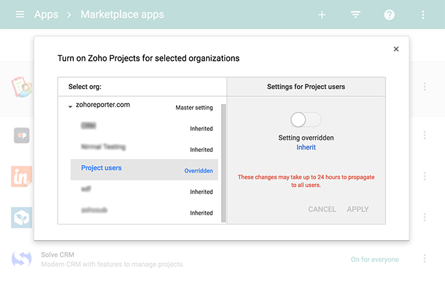Click Solve CRM sync arrows icon
The image size is (445, 284).
tap(22, 258)
